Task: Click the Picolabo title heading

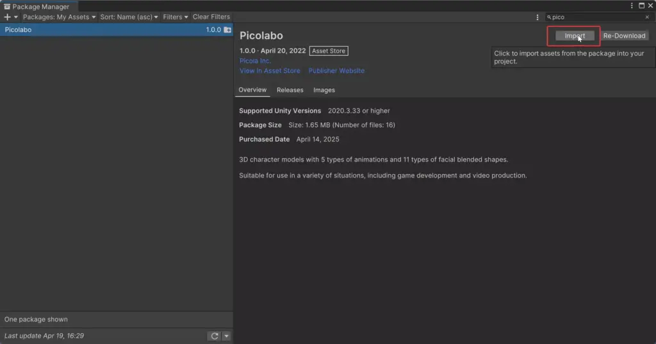Action: [261, 36]
